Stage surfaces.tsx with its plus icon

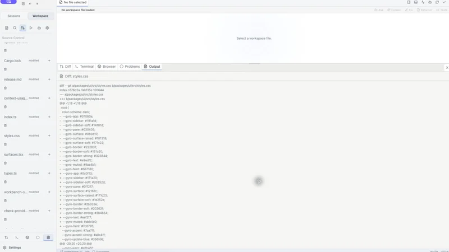coord(49,155)
